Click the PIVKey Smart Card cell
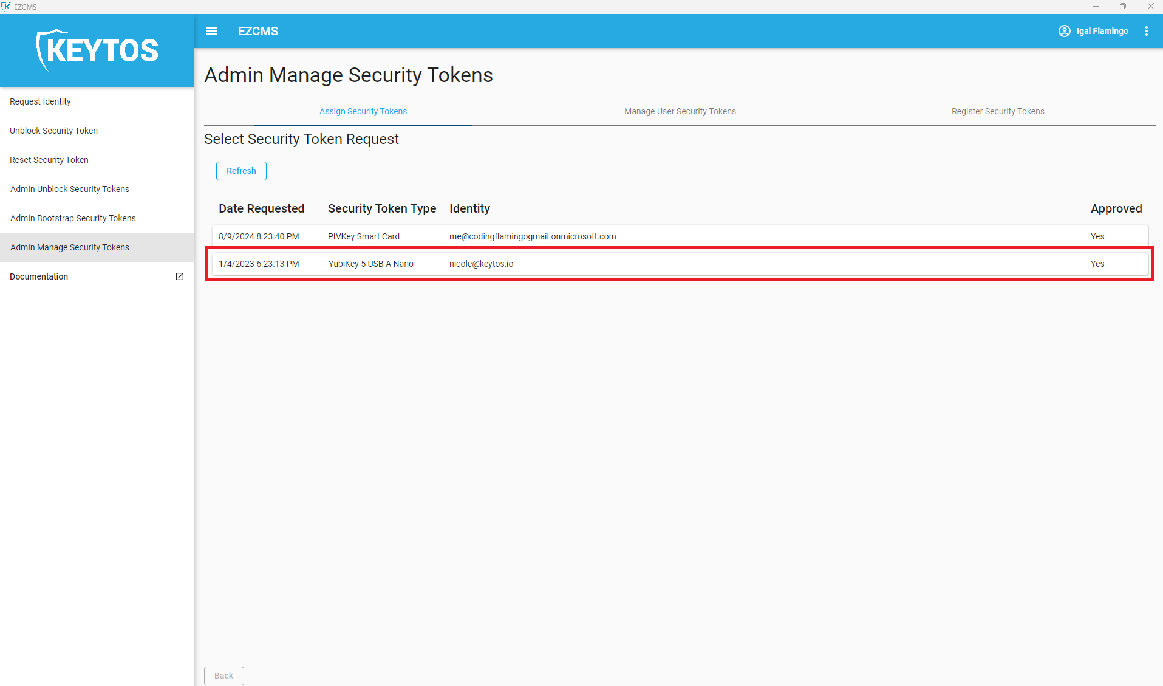Screen dimensions: 1163x686 (x=364, y=236)
